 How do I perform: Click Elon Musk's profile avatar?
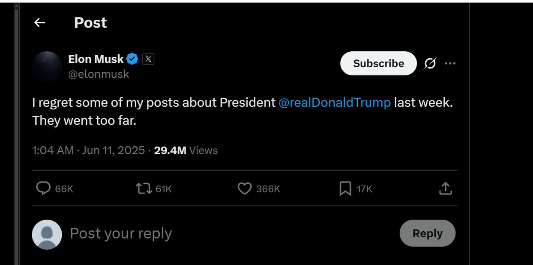47,66
